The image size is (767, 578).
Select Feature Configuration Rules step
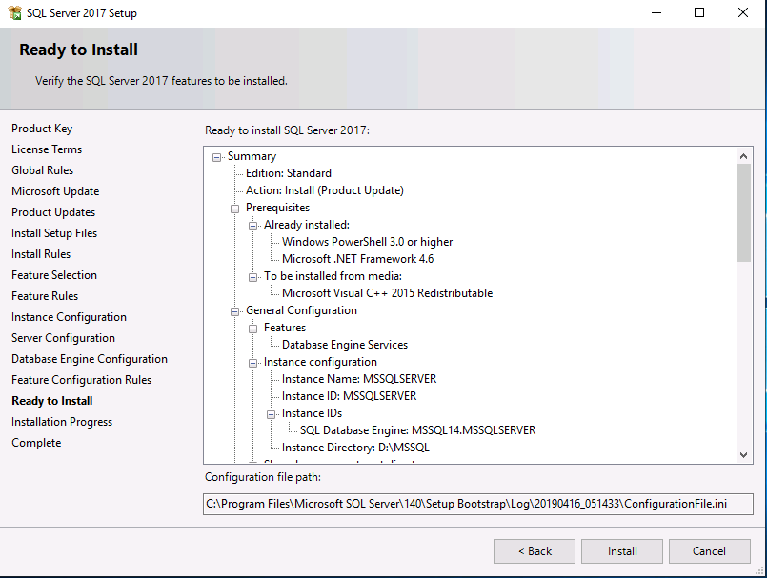pos(82,380)
